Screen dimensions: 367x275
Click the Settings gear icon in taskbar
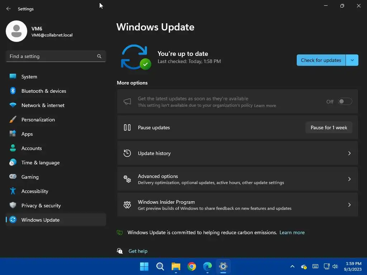click(223, 266)
